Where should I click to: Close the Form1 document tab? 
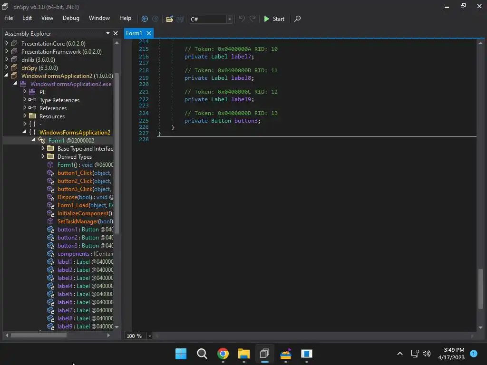(x=149, y=33)
